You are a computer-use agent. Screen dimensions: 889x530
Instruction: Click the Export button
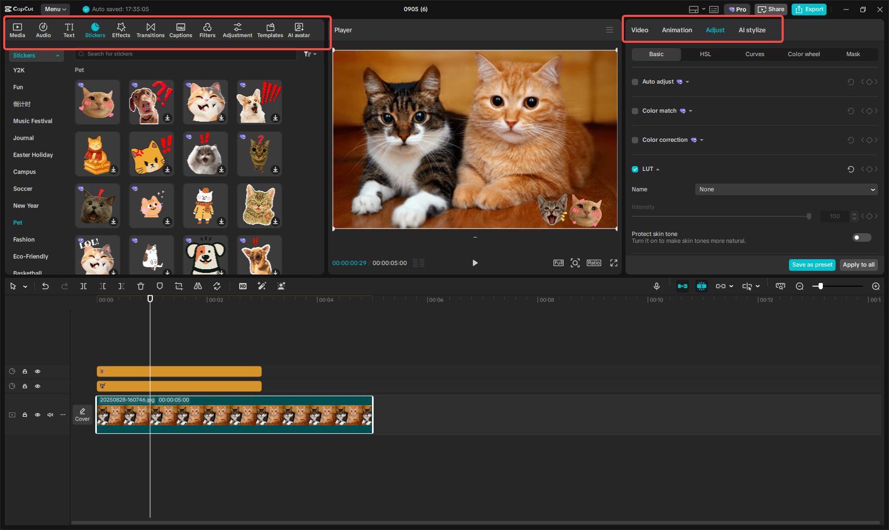pyautogui.click(x=809, y=9)
